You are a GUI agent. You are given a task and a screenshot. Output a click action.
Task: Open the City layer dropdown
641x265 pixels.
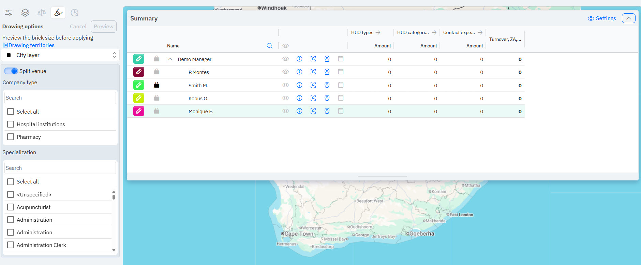click(x=60, y=55)
